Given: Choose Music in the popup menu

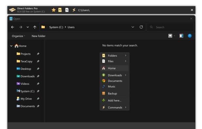Looking at the screenshot, I should [114, 86].
